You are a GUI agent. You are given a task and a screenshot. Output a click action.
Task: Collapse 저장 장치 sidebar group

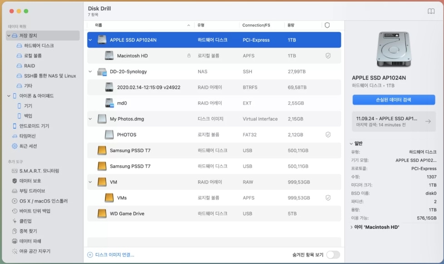(x=9, y=36)
